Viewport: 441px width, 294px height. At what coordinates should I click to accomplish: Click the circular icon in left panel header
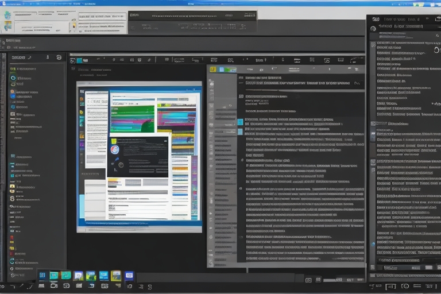pos(59,57)
